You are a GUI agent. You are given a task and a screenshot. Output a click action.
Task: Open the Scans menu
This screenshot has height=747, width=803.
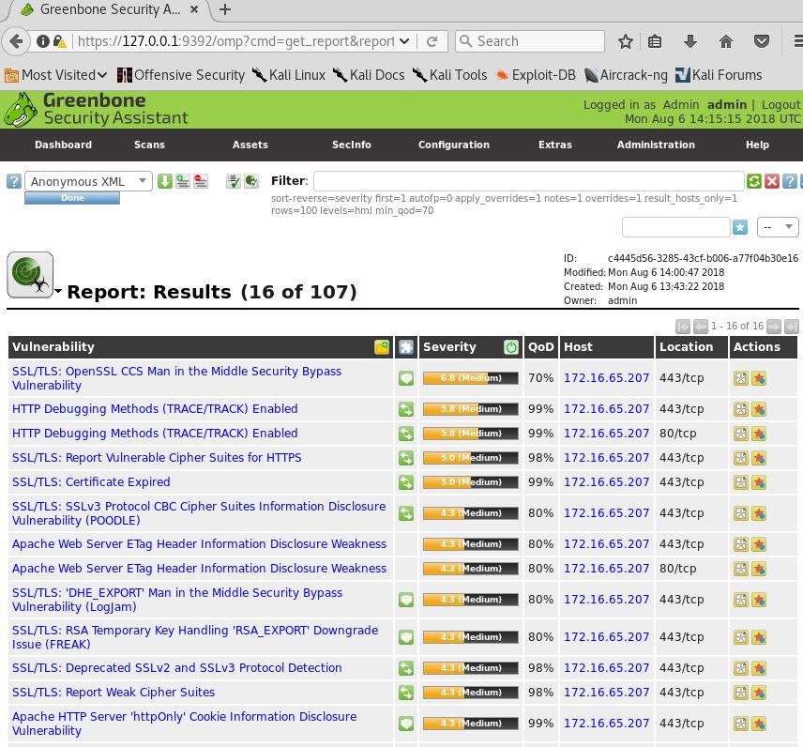click(x=149, y=145)
